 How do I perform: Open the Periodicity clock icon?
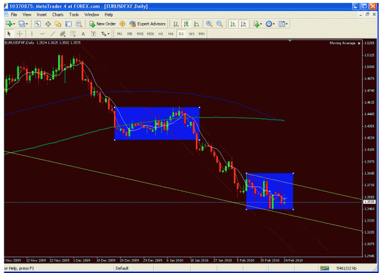269,24
